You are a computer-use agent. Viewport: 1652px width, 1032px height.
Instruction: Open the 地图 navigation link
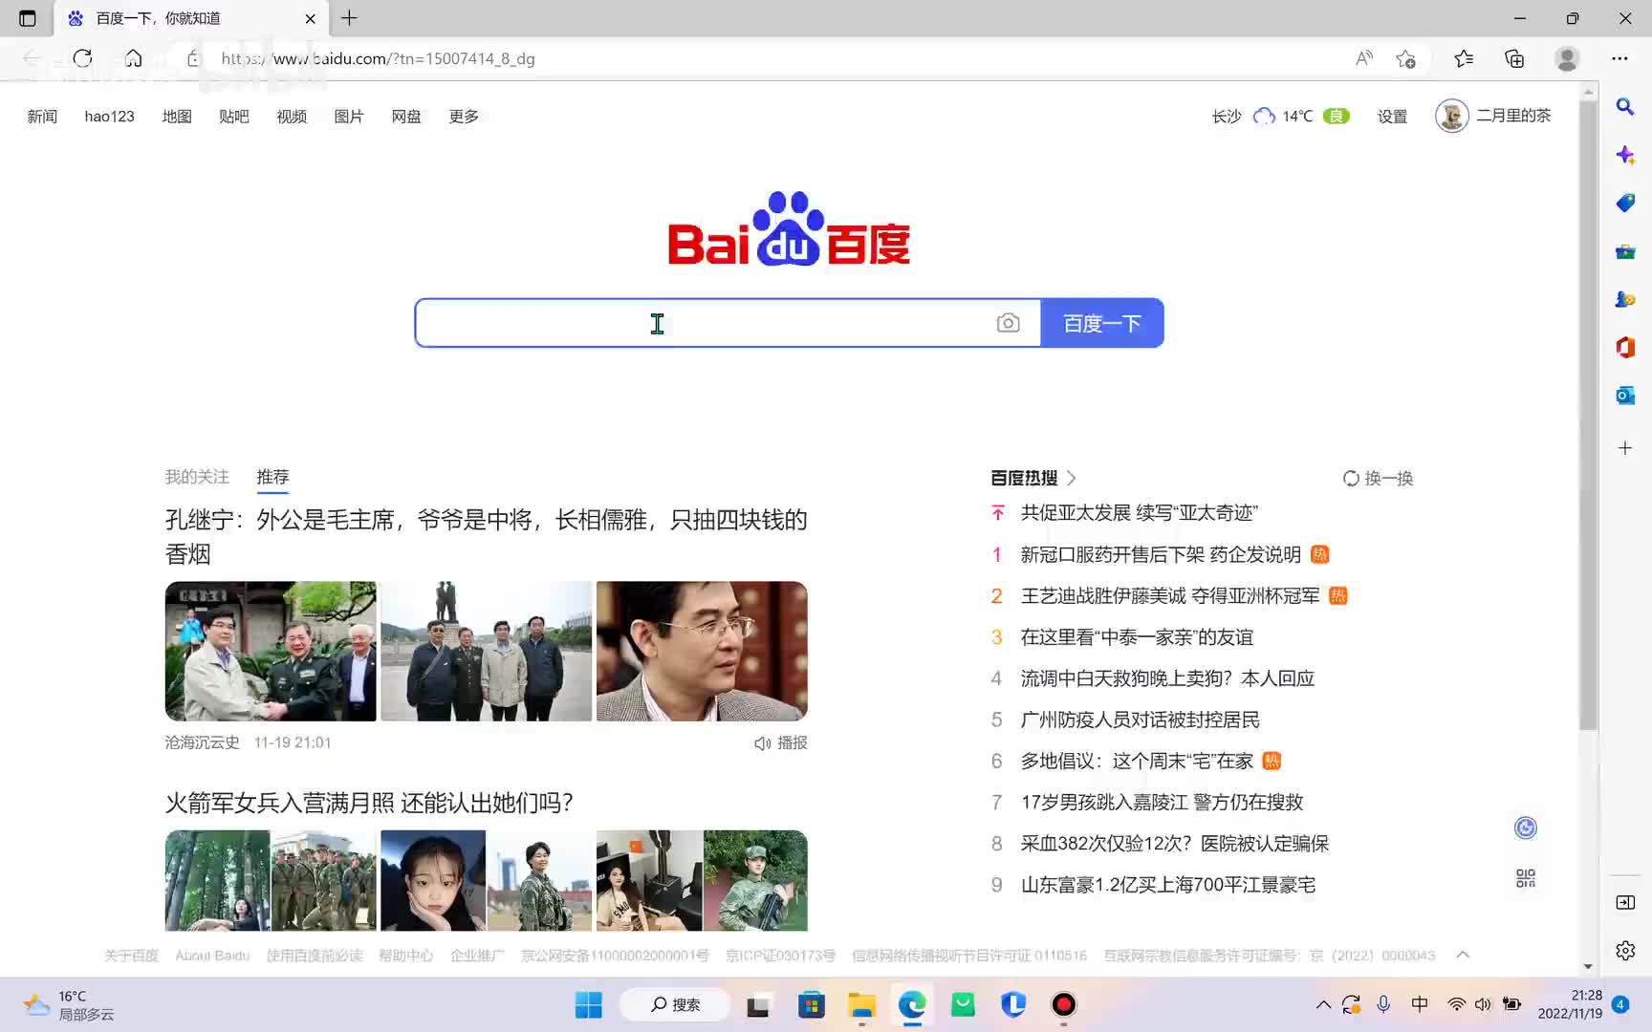tap(177, 117)
